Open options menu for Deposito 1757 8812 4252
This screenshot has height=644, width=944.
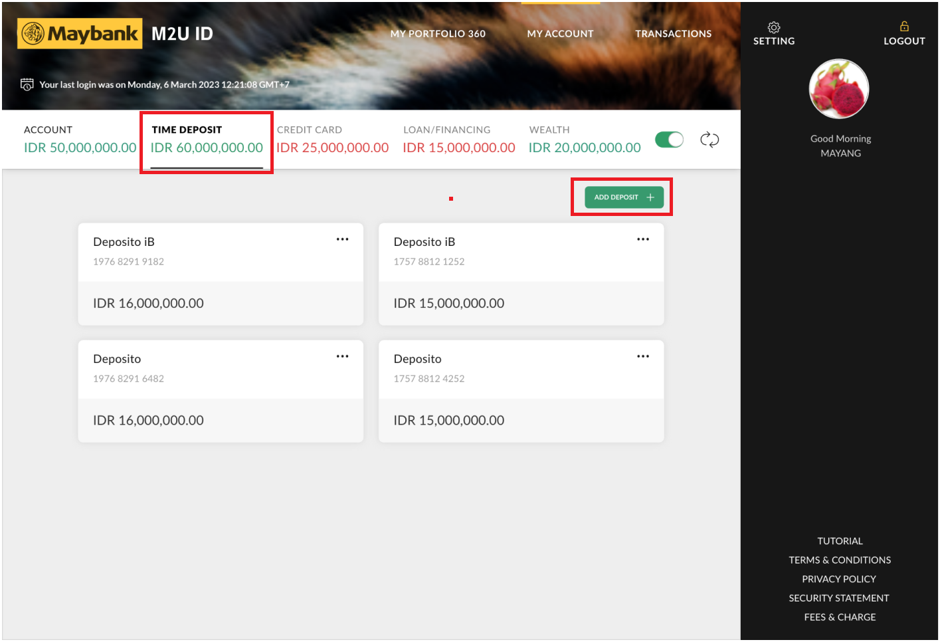coord(643,356)
